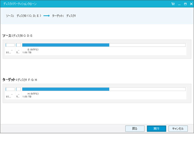Image resolution: width=194 pixels, height=144 pixels.
Task: Minimize the disk clone window
Action: (x=179, y=4)
